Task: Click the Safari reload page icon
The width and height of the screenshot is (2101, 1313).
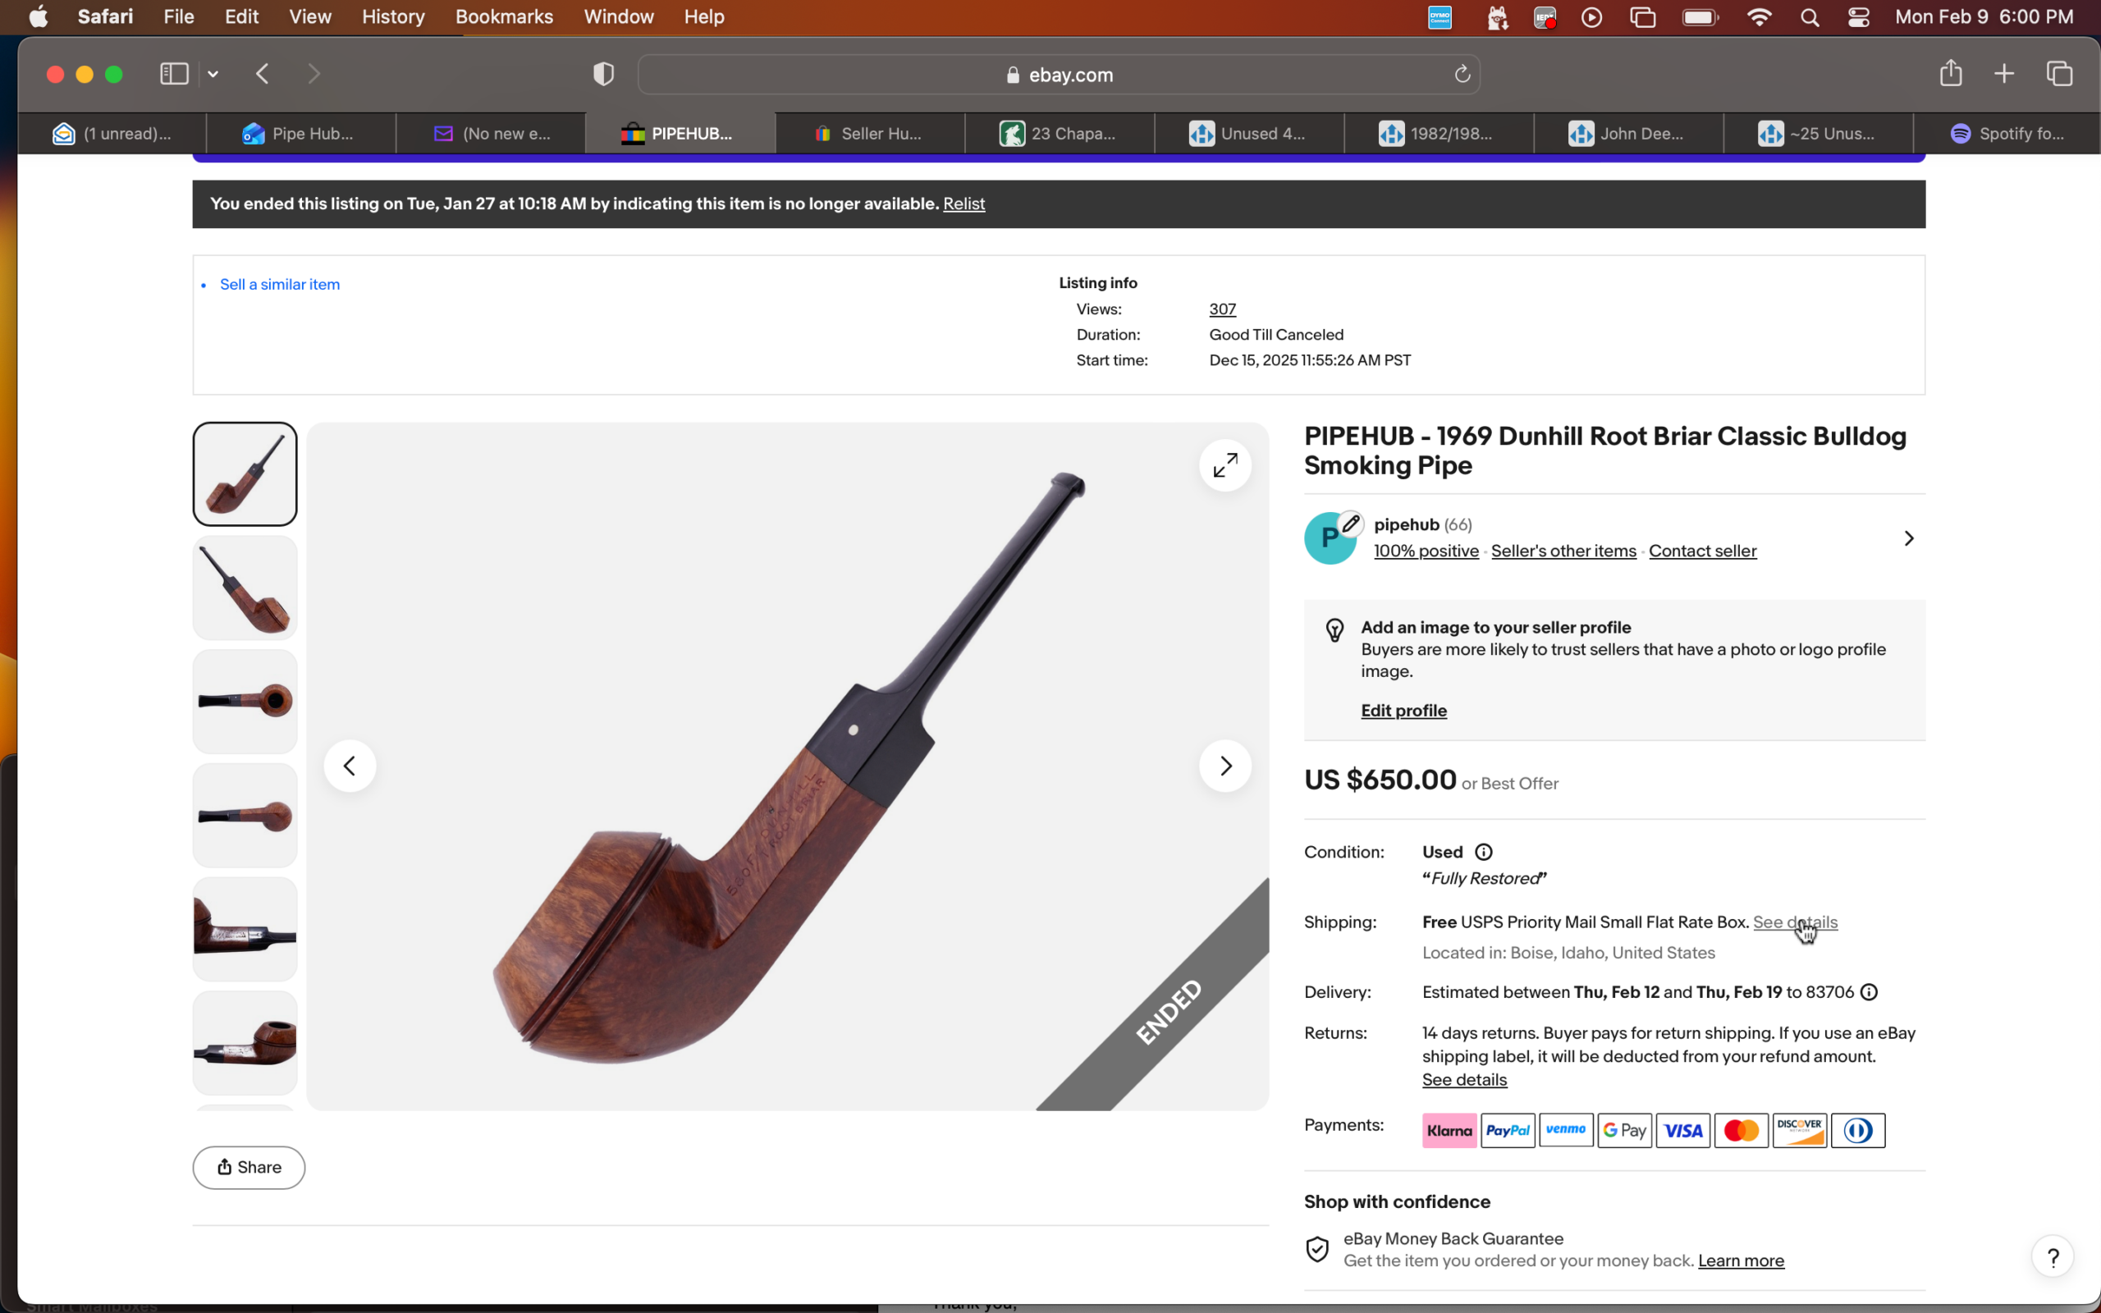Action: (1462, 75)
